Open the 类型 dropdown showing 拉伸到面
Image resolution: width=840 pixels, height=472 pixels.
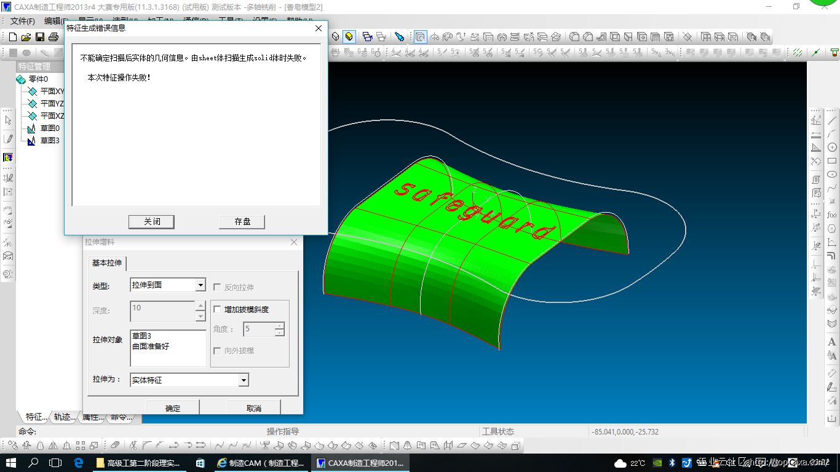pos(200,285)
